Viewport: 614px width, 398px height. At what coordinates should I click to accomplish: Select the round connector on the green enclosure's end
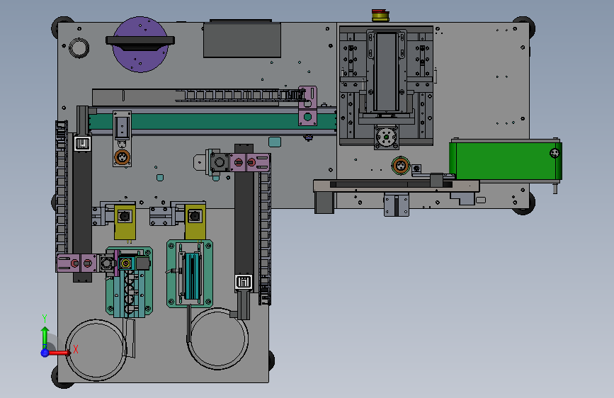(555, 153)
